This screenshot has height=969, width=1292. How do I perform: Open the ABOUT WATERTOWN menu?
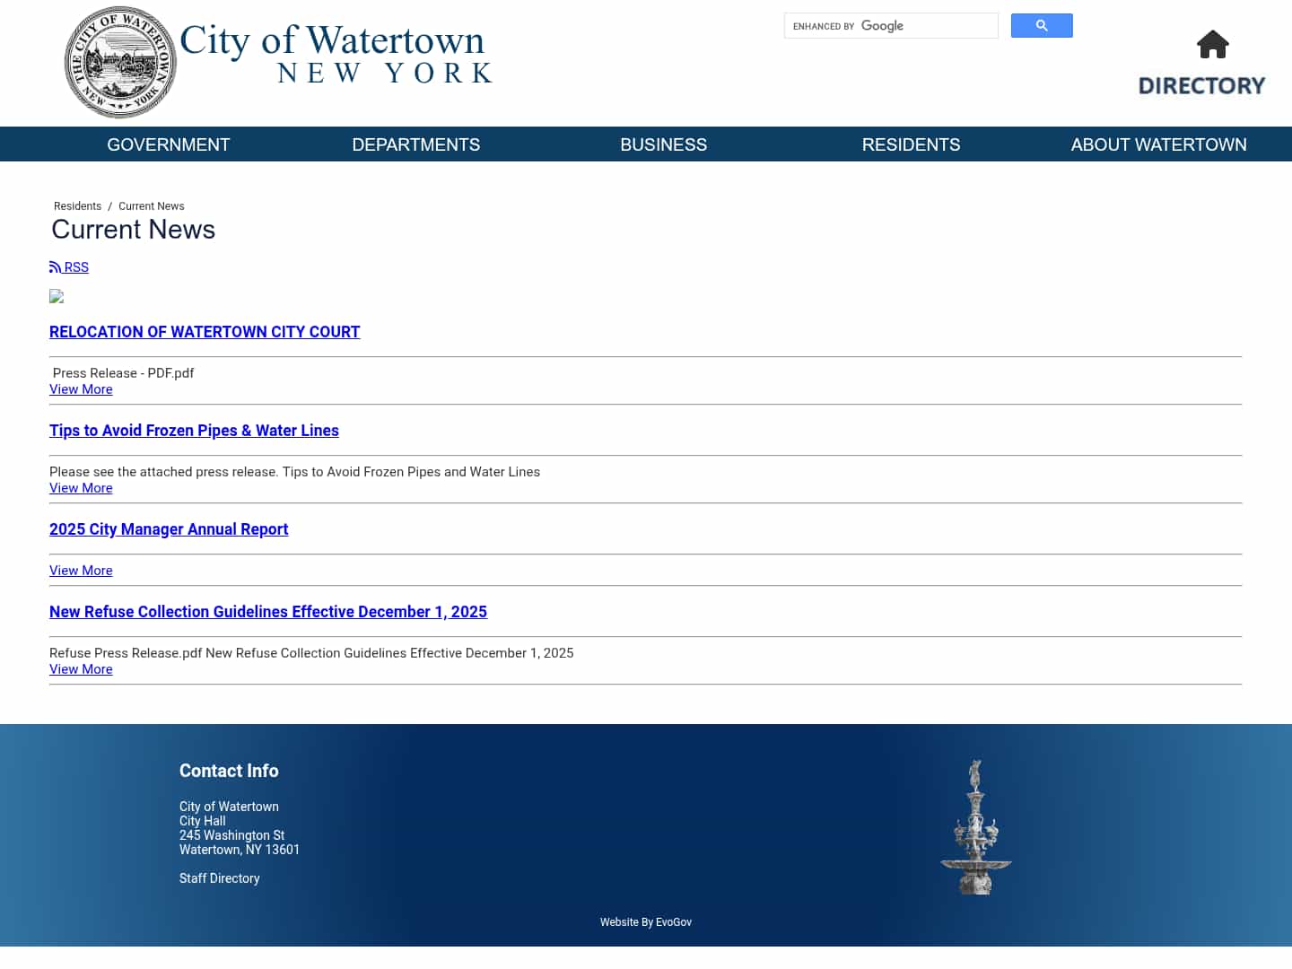click(x=1158, y=144)
